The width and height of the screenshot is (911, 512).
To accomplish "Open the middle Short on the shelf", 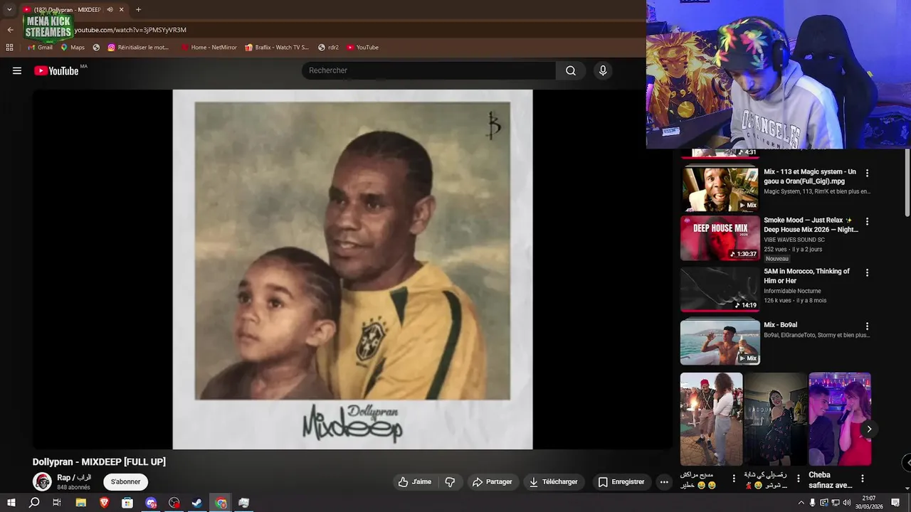I will point(776,419).
